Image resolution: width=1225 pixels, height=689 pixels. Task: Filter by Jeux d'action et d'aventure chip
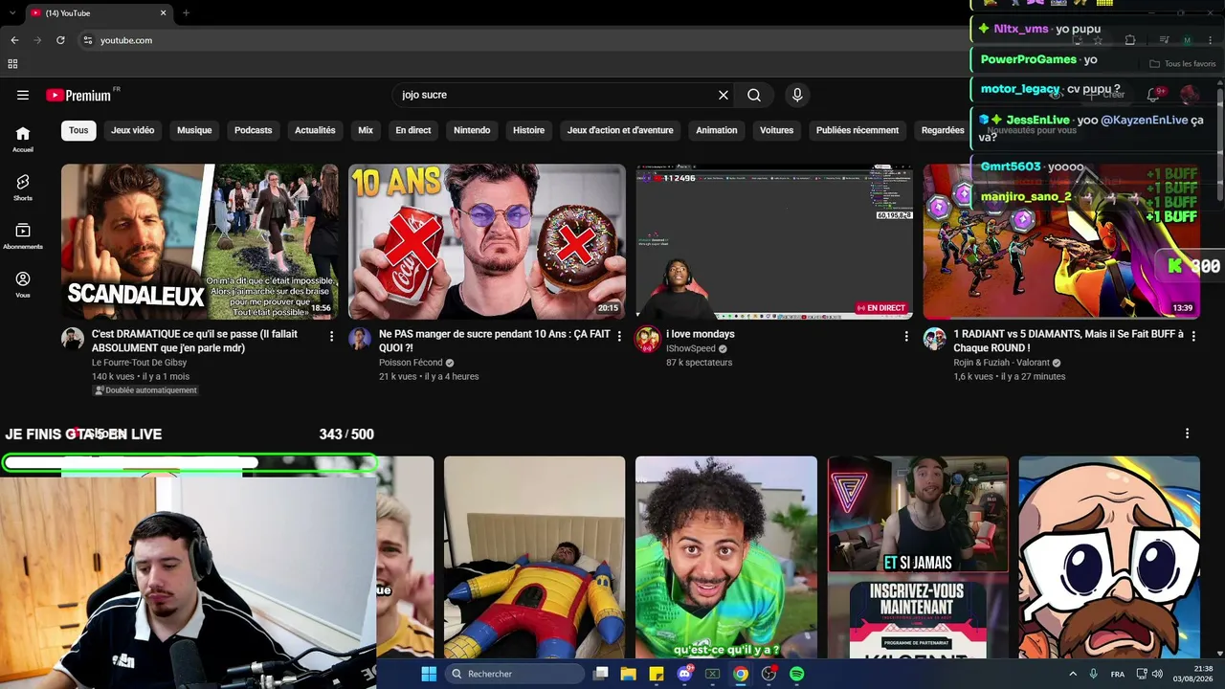pyautogui.click(x=620, y=130)
